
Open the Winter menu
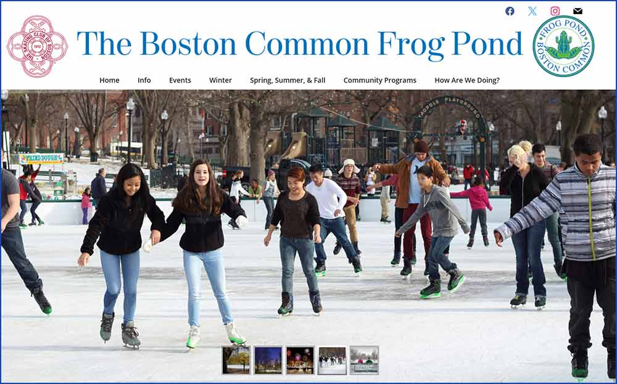[220, 80]
